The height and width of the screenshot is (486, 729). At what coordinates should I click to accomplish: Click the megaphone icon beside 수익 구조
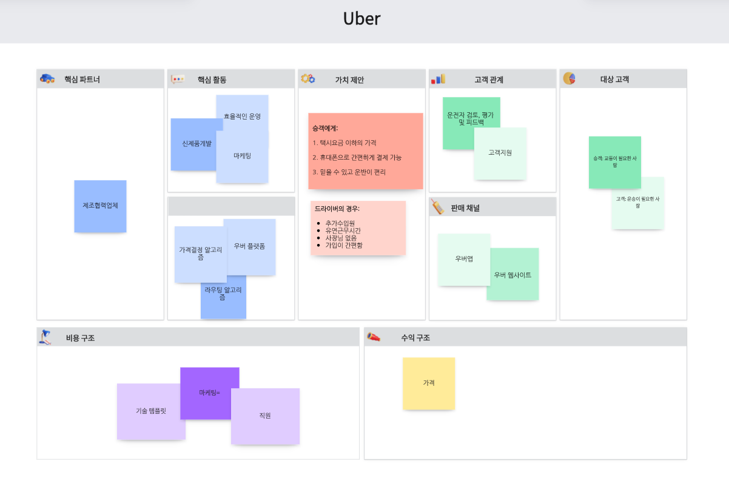[x=373, y=337]
